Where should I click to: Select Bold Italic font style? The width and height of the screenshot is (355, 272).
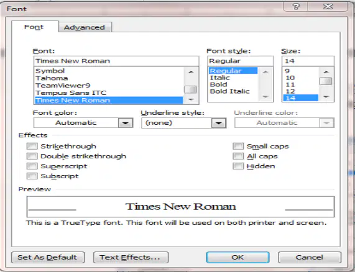click(x=233, y=91)
